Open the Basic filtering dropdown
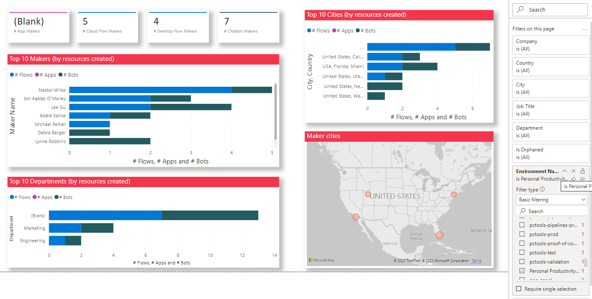The width and height of the screenshot is (592, 299). point(552,199)
